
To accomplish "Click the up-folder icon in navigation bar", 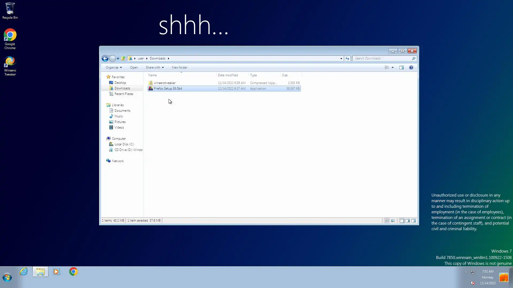I will click(123, 58).
